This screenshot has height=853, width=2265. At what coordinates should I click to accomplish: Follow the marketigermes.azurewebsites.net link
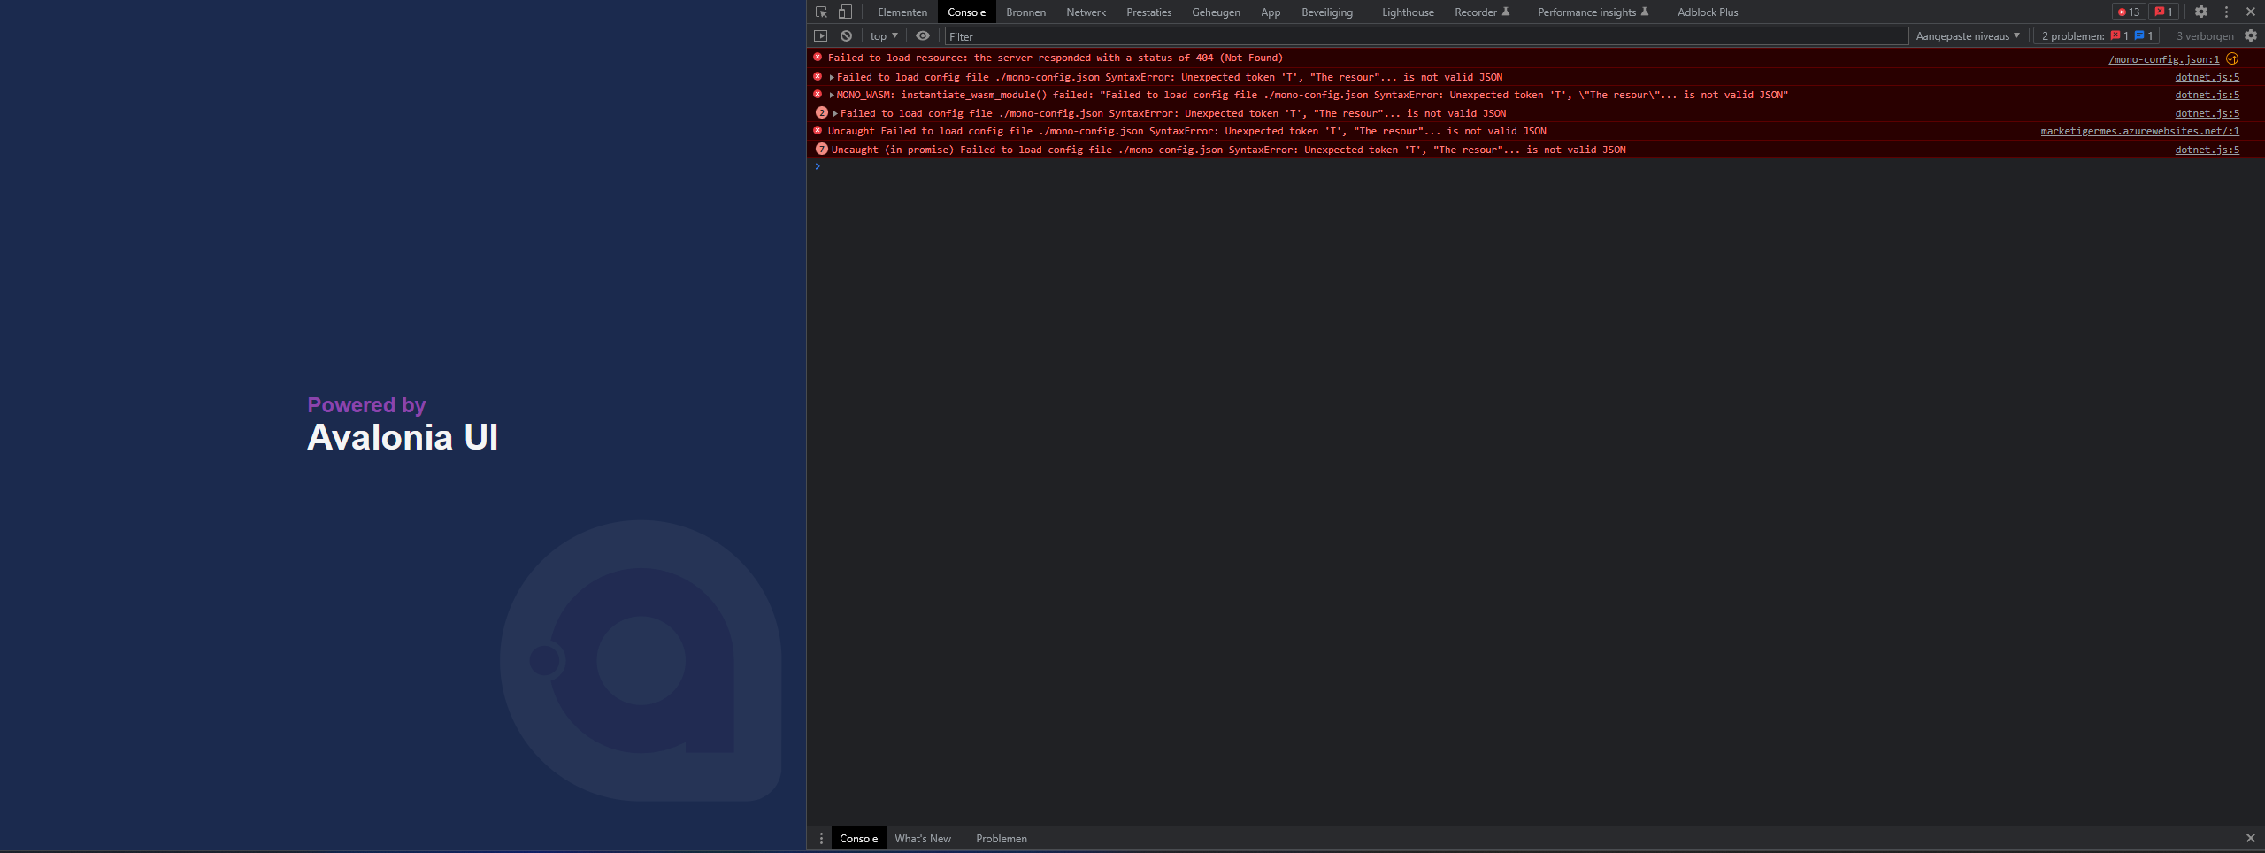tap(2138, 130)
